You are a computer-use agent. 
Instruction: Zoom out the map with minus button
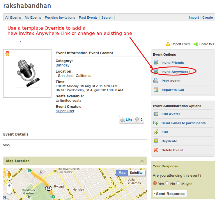pos(9,191)
